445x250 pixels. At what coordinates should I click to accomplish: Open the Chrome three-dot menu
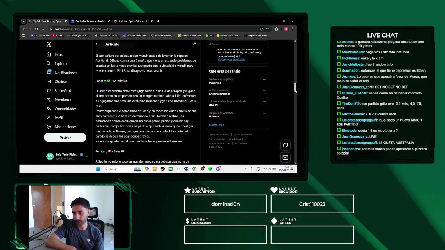(293, 29)
